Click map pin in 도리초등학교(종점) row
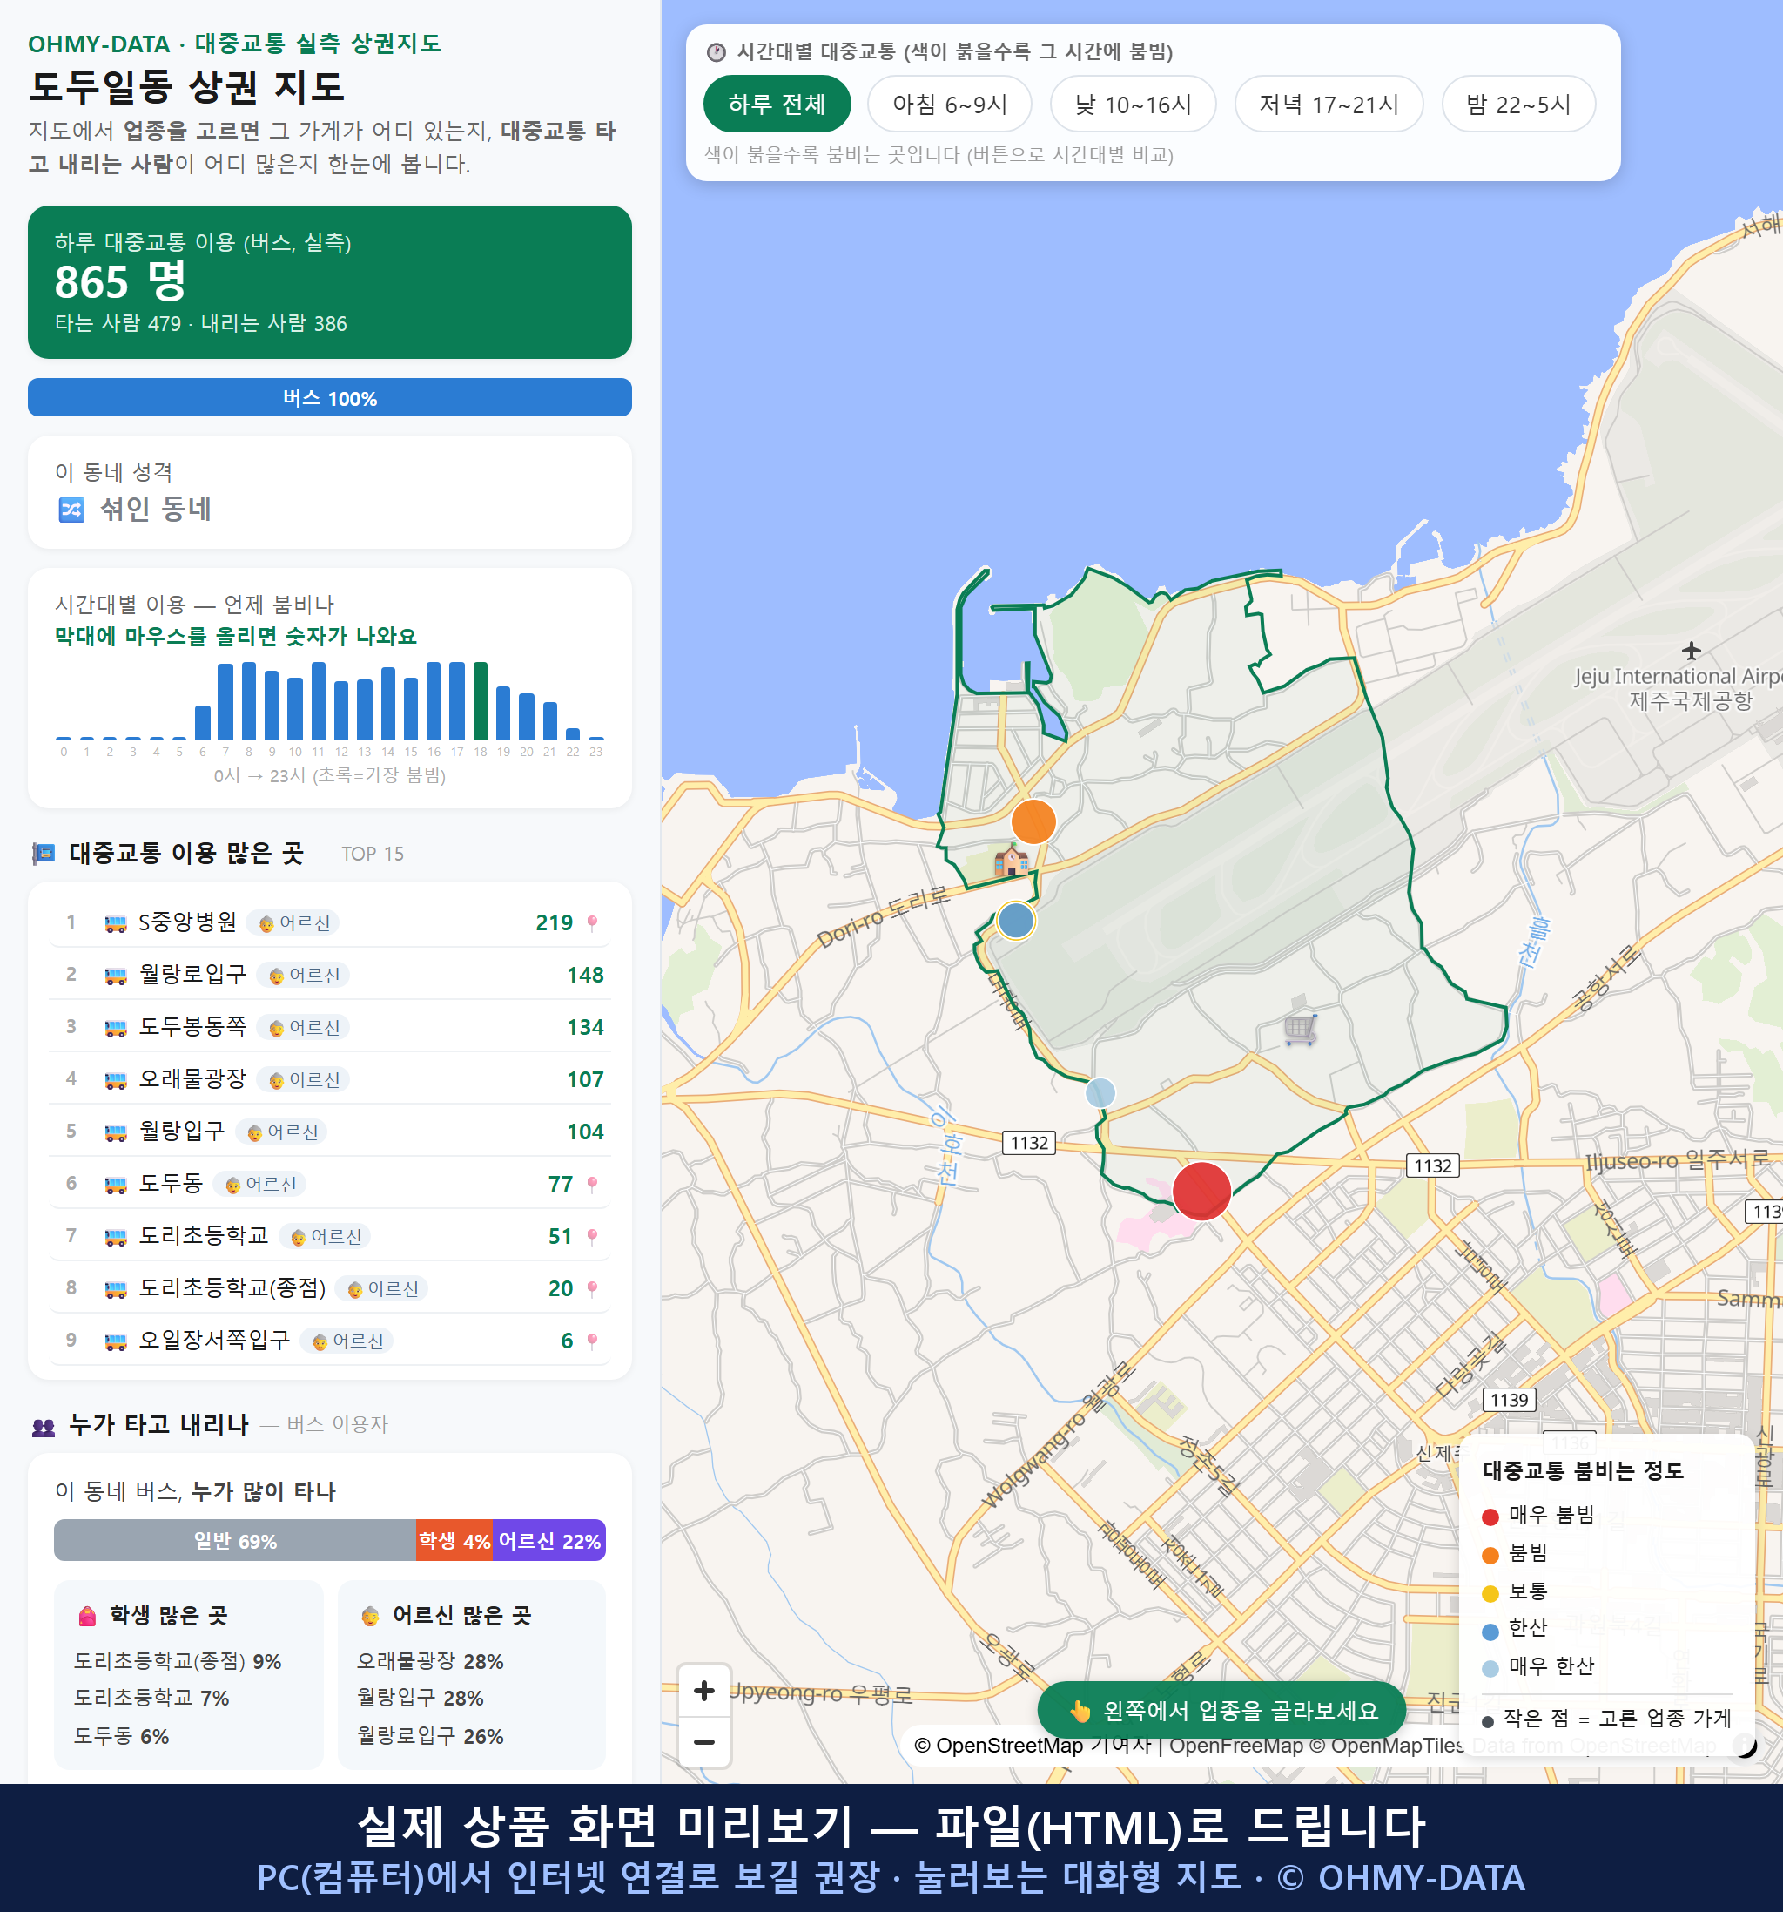The width and height of the screenshot is (1783, 1912). click(x=592, y=1289)
